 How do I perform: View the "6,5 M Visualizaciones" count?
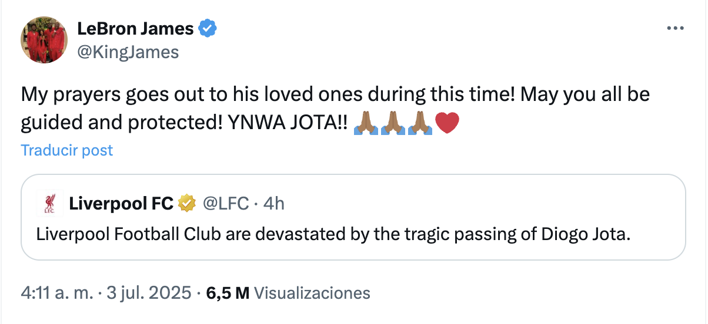point(288,292)
